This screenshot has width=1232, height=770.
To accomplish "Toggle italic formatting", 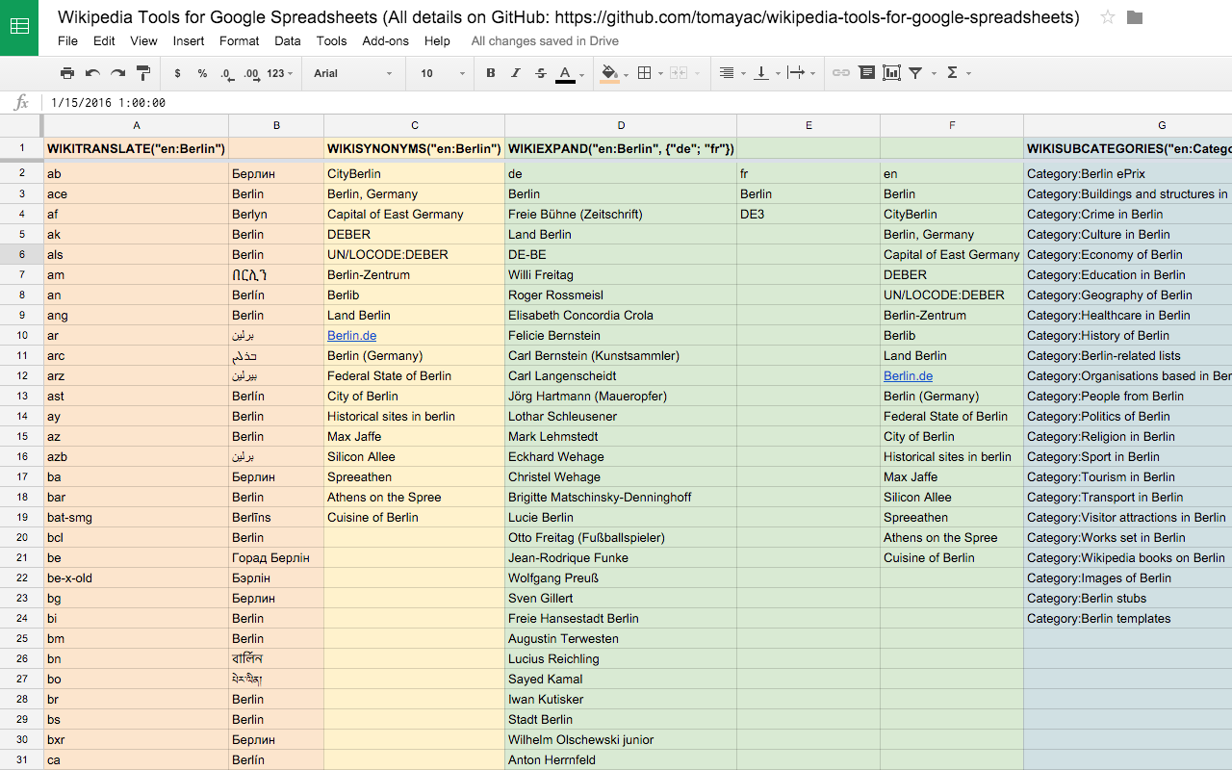I will pos(516,73).
